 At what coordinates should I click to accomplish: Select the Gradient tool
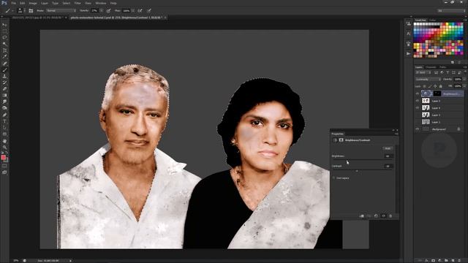click(4, 96)
